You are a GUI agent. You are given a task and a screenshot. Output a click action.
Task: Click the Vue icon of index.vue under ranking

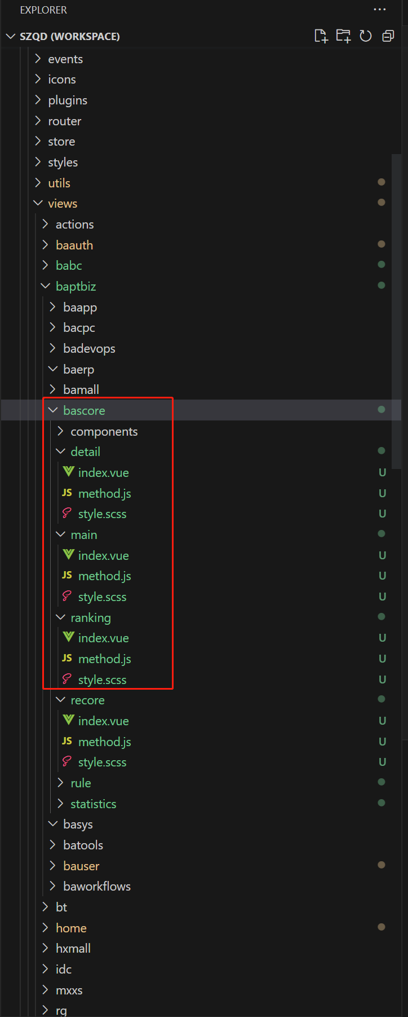[x=68, y=637]
